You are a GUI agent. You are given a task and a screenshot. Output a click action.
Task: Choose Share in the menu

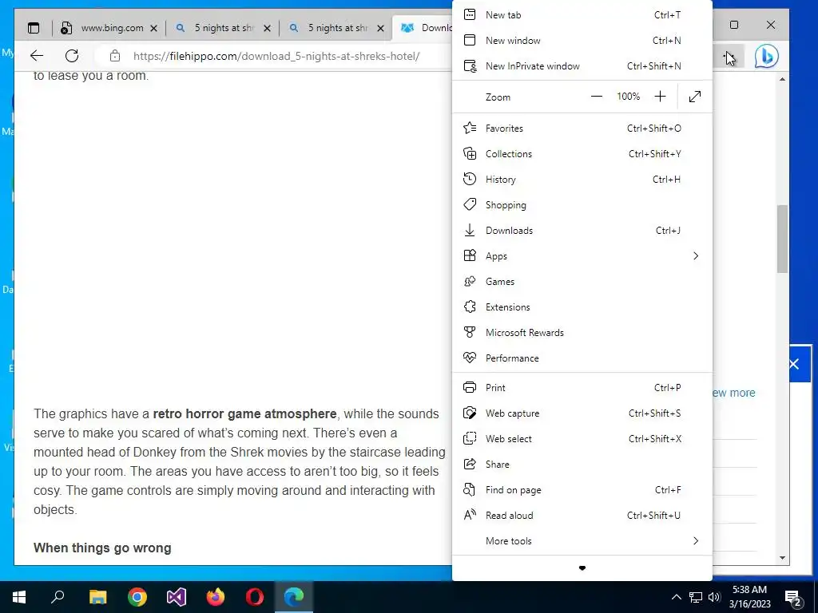582,465
